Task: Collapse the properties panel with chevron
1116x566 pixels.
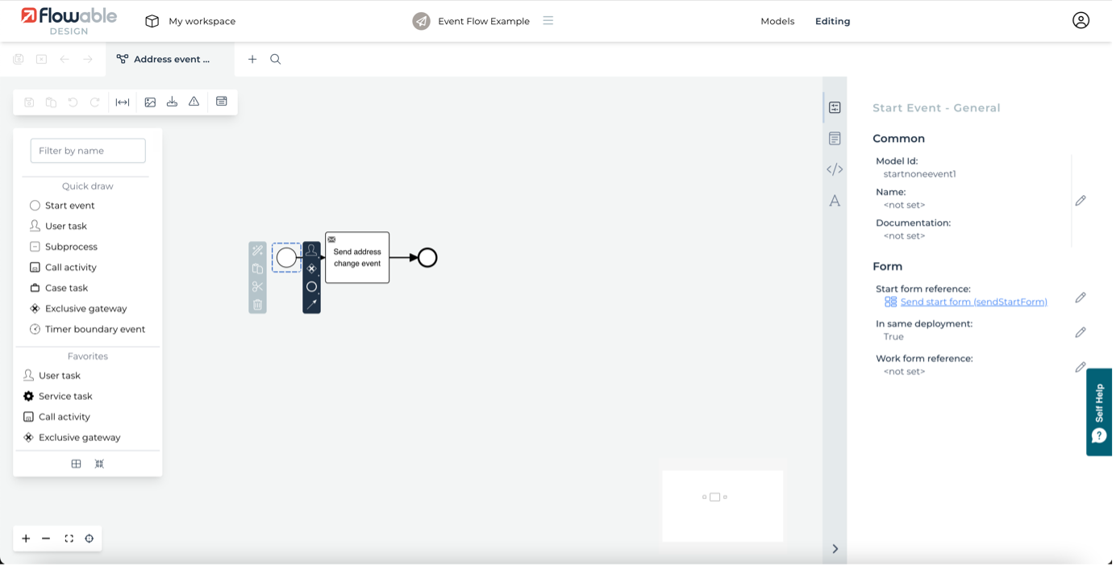Action: pyautogui.click(x=835, y=549)
